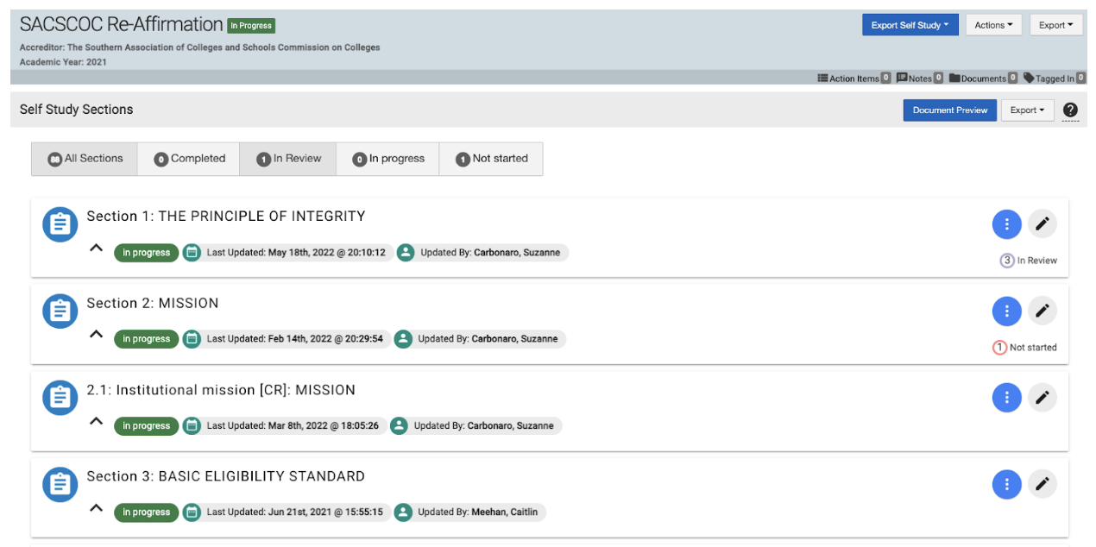This screenshot has width=1096, height=547.
Task: Click 'Updated By: Meehan, Caitlin' label
Action: [x=477, y=512]
